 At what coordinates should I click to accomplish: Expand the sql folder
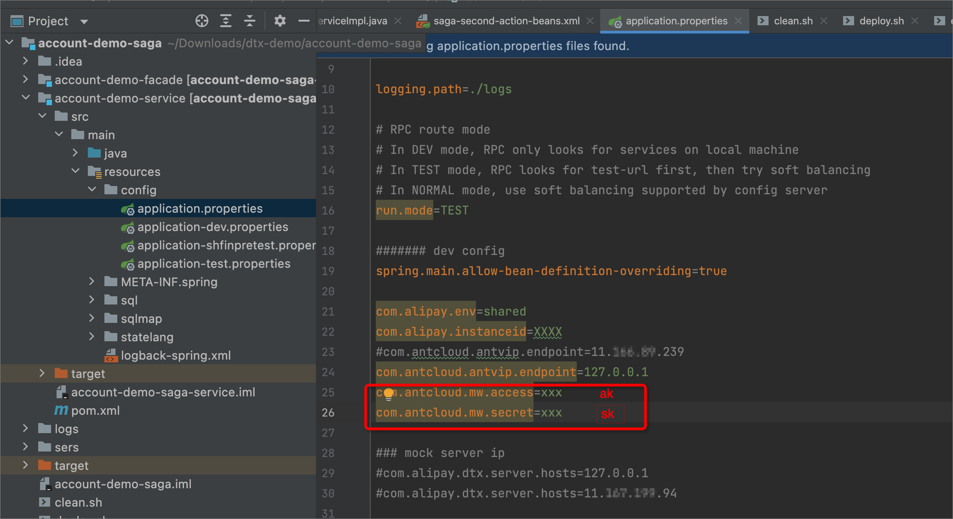pos(92,299)
